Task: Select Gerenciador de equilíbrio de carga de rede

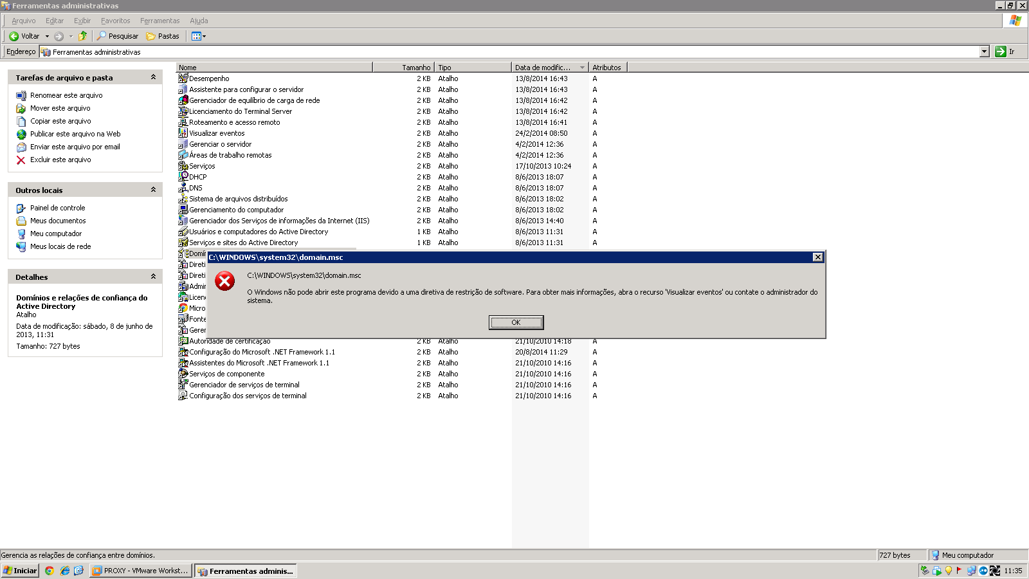Action: pyautogui.click(x=254, y=100)
